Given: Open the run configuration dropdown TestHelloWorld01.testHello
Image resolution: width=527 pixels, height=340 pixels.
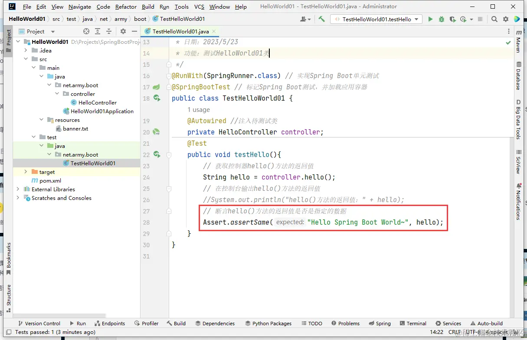Looking at the screenshot, I should [x=376, y=19].
